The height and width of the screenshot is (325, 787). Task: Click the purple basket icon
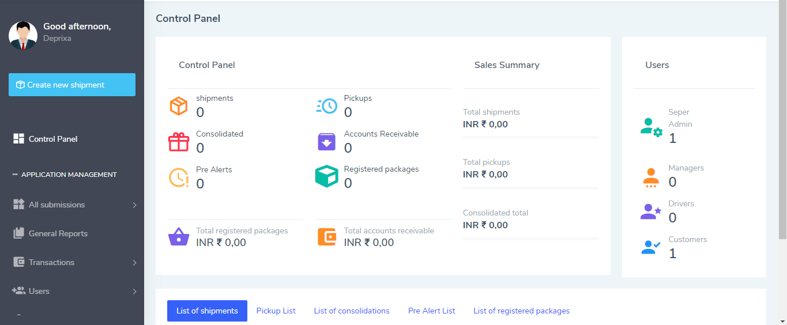[179, 237]
